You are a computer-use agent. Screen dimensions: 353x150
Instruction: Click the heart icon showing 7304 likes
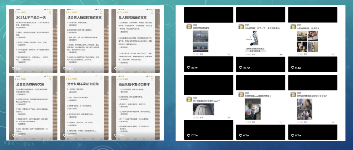(x=116, y=135)
